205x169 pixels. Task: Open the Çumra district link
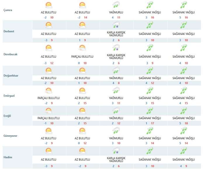tap(7, 10)
